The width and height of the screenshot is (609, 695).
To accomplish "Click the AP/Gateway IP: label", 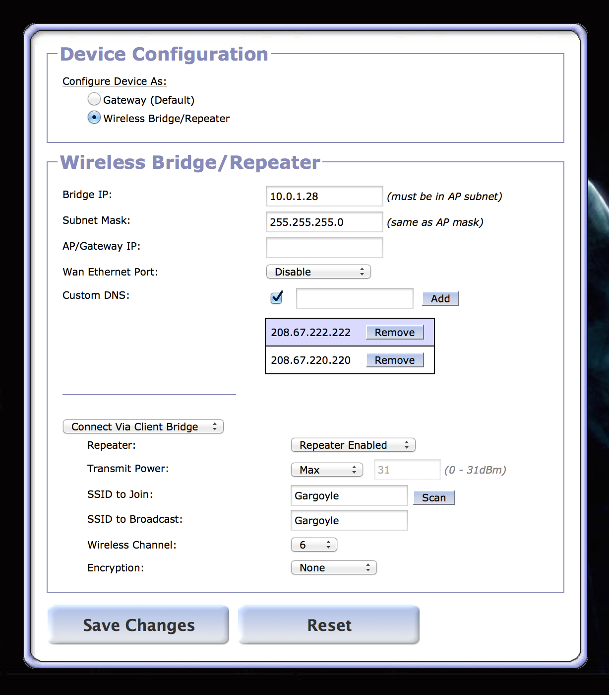I will tap(102, 246).
